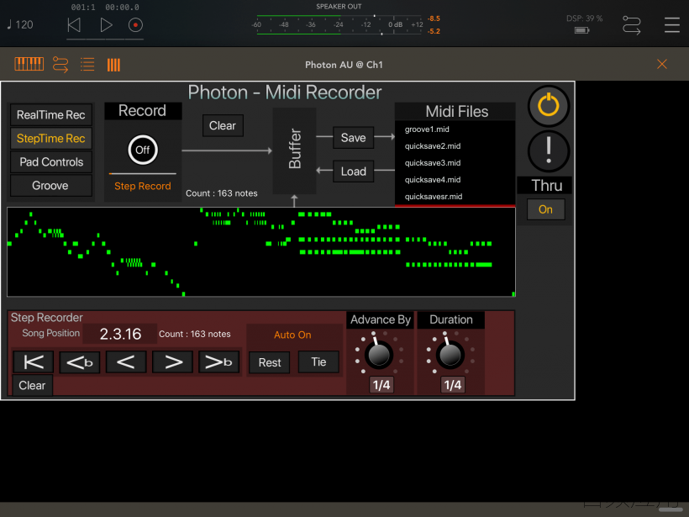Toggle MIDI Thru On button
Viewport: 689px width, 517px height.
click(546, 209)
